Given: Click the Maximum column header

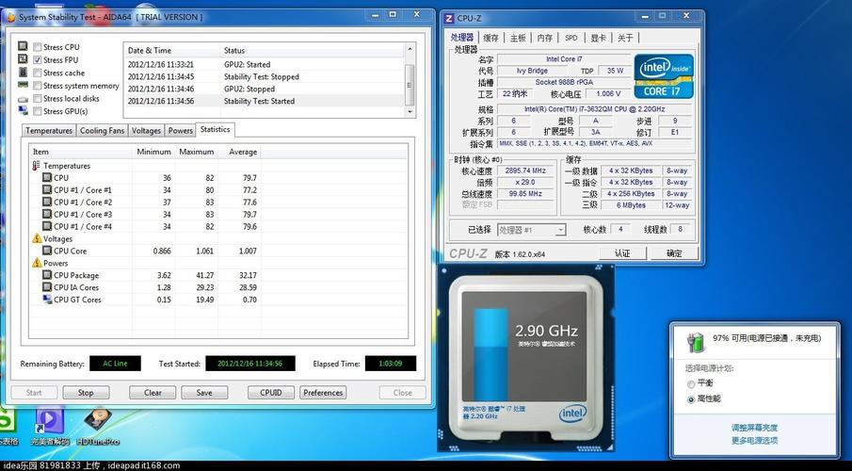Looking at the screenshot, I should pos(196,152).
